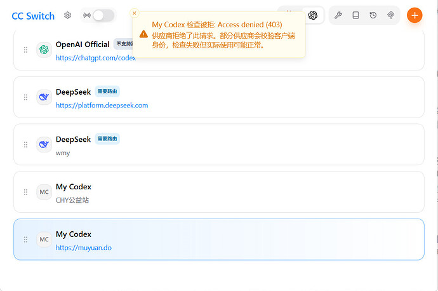Select the wmy note text
This screenshot has width=438, height=291.
63,153
